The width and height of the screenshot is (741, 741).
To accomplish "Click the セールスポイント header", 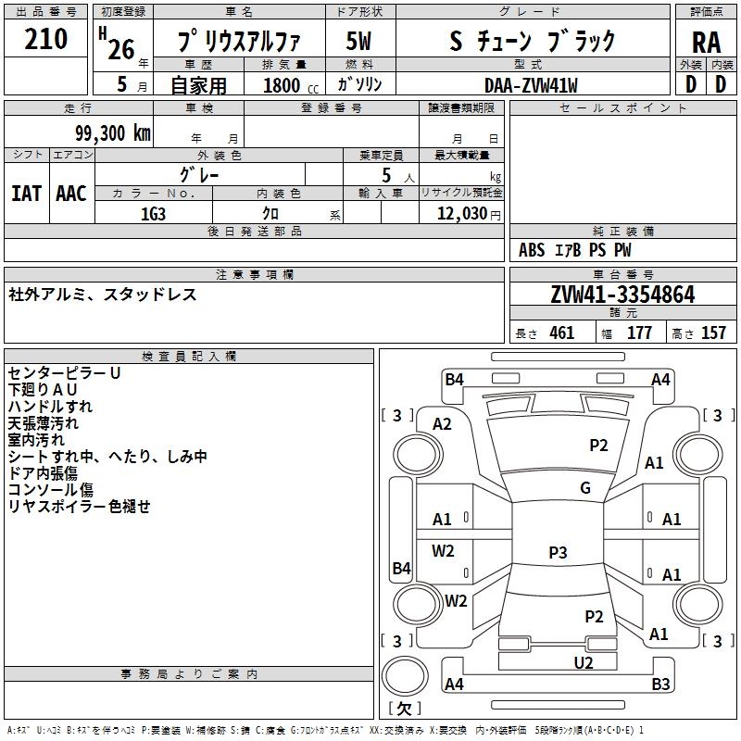I will pyautogui.click(x=622, y=108).
